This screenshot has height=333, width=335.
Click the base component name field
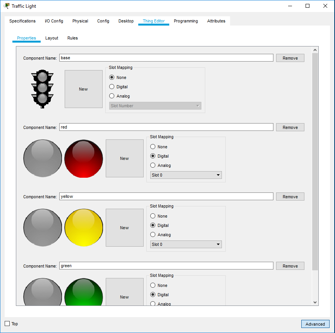[166, 58]
